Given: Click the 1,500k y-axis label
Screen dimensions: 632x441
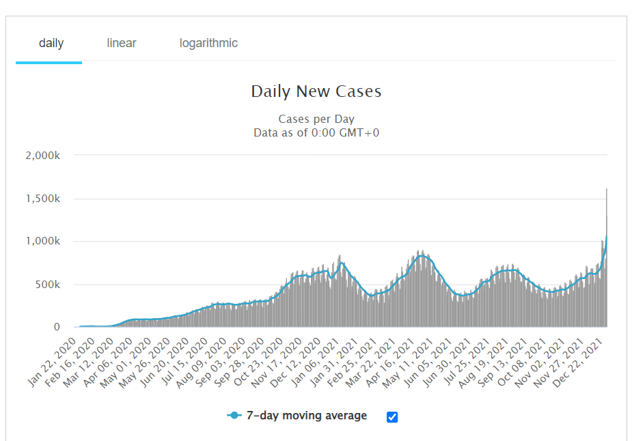Looking at the screenshot, I should point(43,199).
